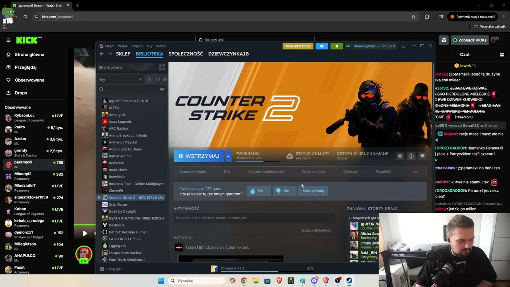
Task: Pause download with Wstrzymaj button
Action: pyautogui.click(x=199, y=156)
